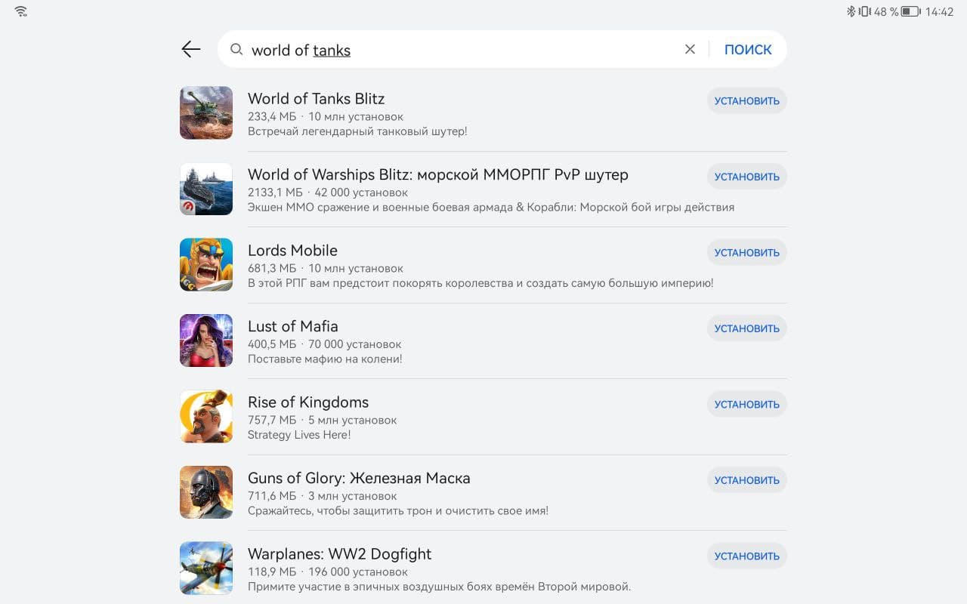Install World of Tanks Blitz
The height and width of the screenshot is (604, 967).
pyautogui.click(x=746, y=101)
